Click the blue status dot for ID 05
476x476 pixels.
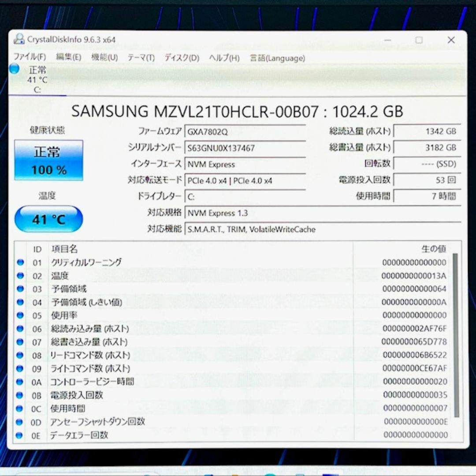pyautogui.click(x=20, y=315)
